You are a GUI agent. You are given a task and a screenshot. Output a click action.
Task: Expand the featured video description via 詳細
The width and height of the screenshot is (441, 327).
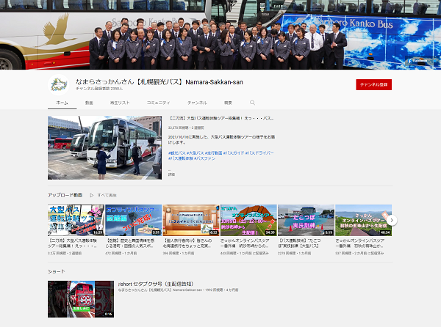[x=172, y=174]
